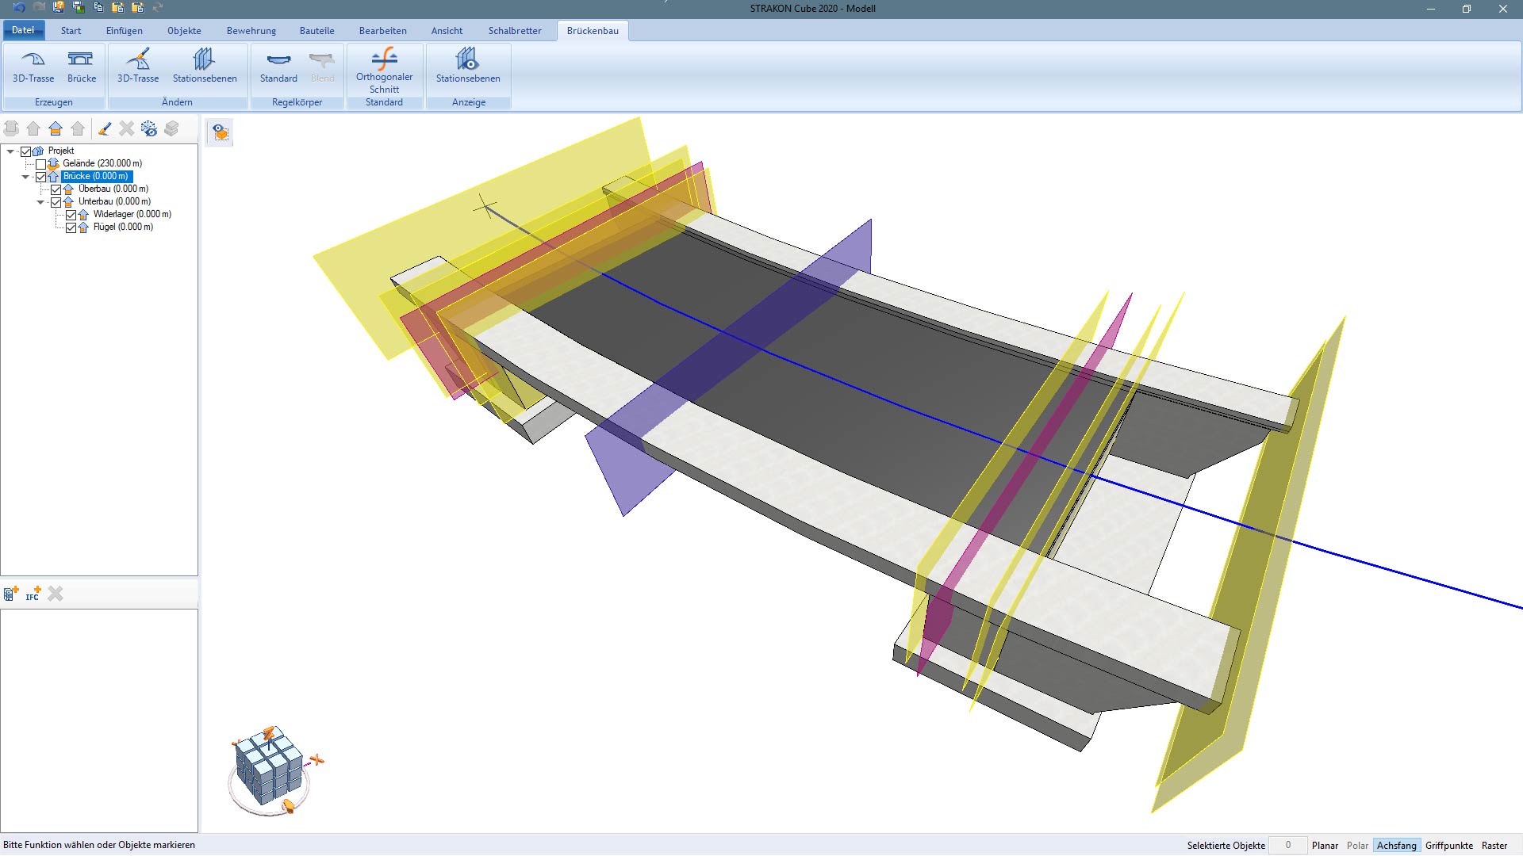Viewport: 1523px width, 856px height.
Task: Create a Brücke from the Erzeugen group
Action: point(81,67)
